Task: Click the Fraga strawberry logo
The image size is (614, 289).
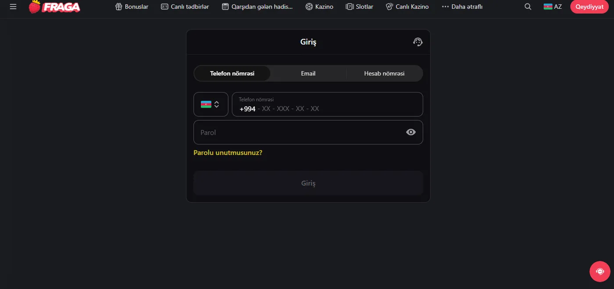Action: coord(54,7)
